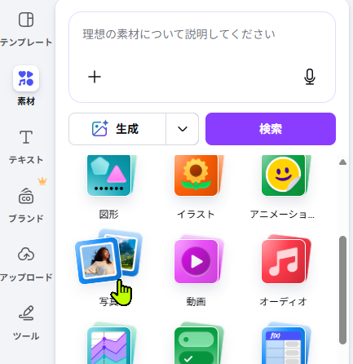The width and height of the screenshot is (353, 364).
Task: Open the blue f(x) table category icon
Action: coord(284,344)
